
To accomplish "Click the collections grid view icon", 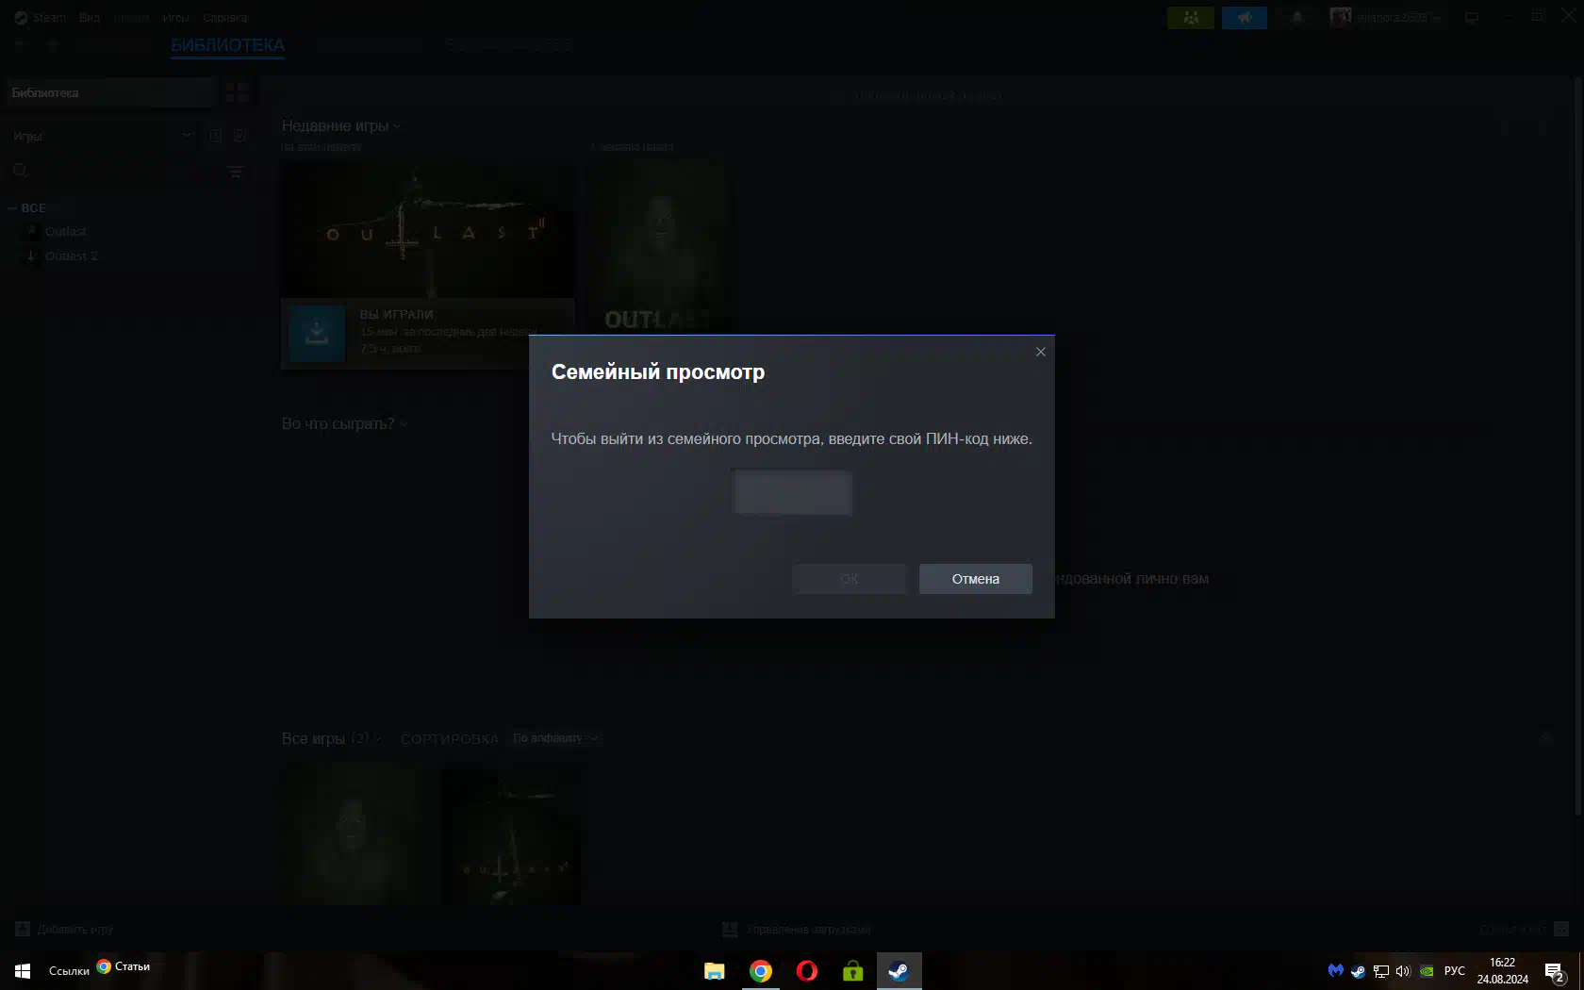I will coord(237,92).
